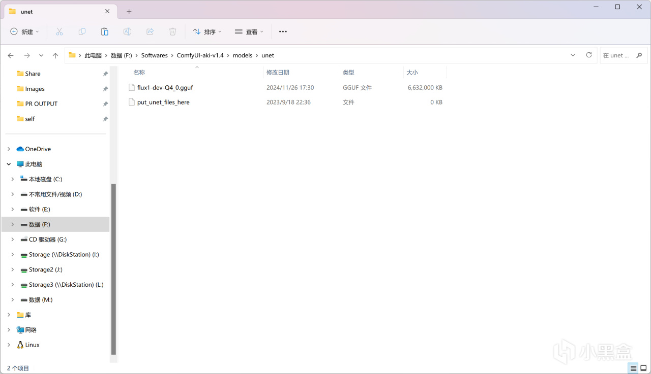Expand the Storage (\\DiskStation) (I:) node
The height and width of the screenshot is (374, 651).
pyautogui.click(x=13, y=254)
